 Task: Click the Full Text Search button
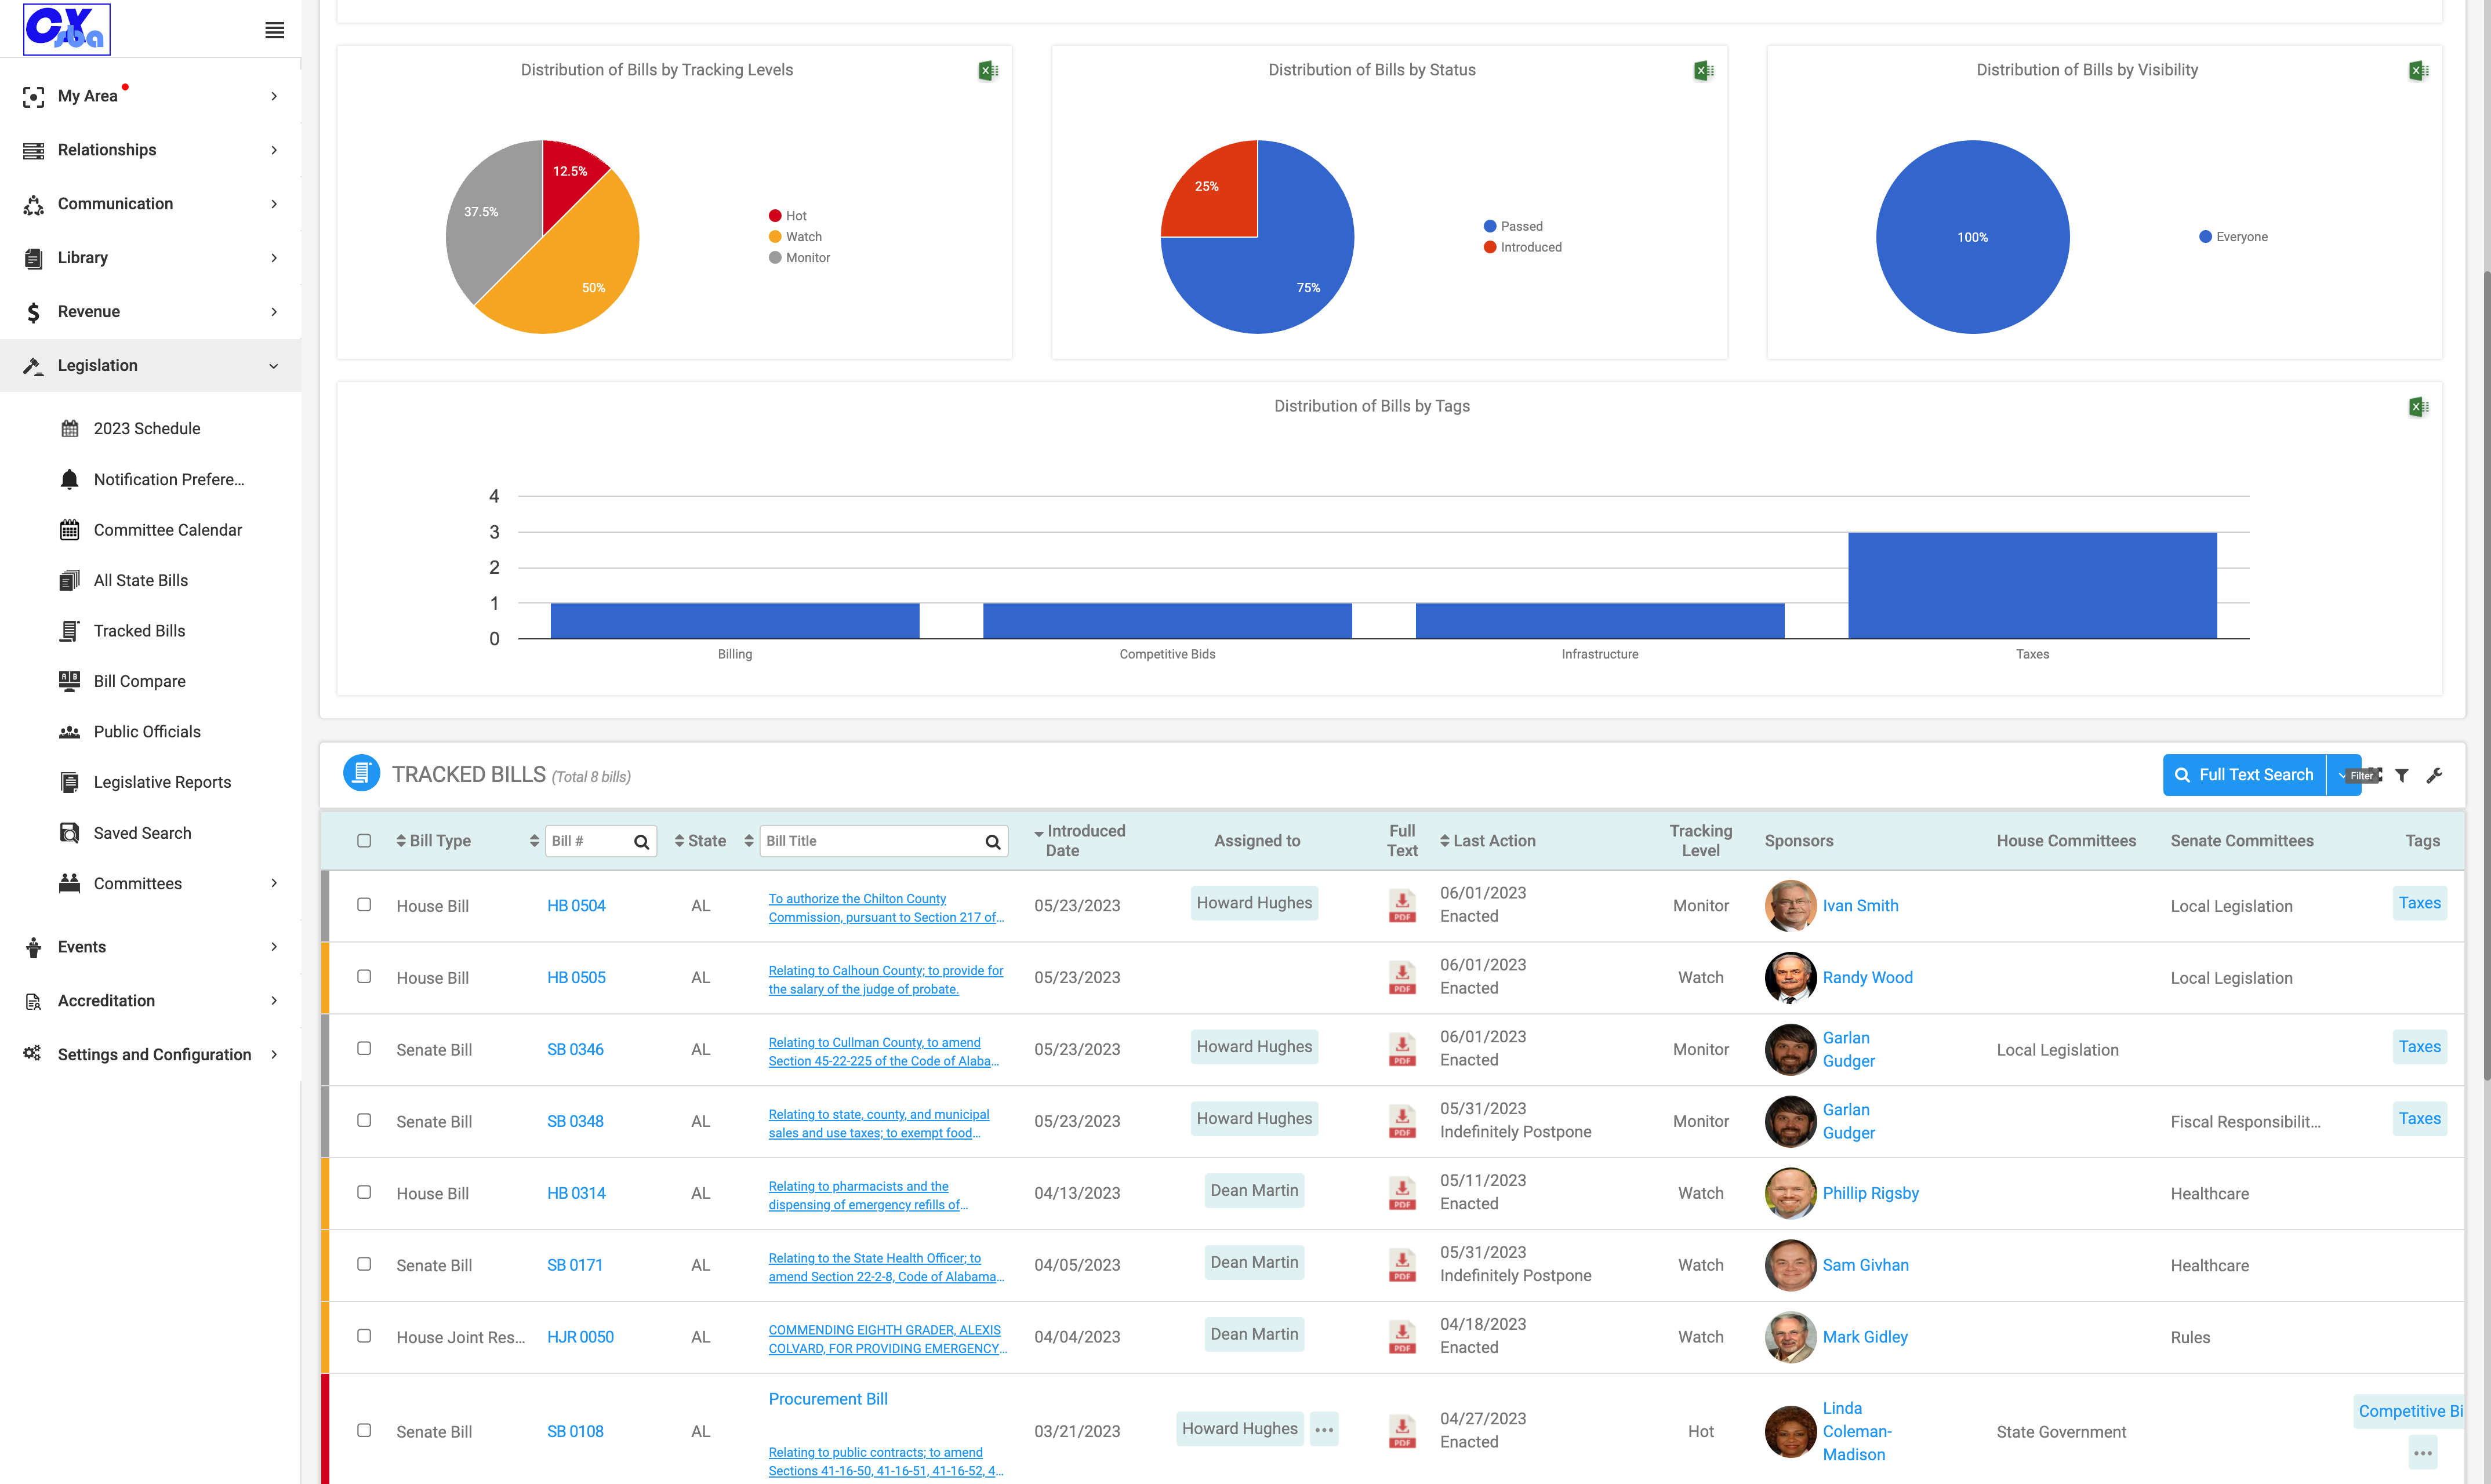pos(2244,775)
